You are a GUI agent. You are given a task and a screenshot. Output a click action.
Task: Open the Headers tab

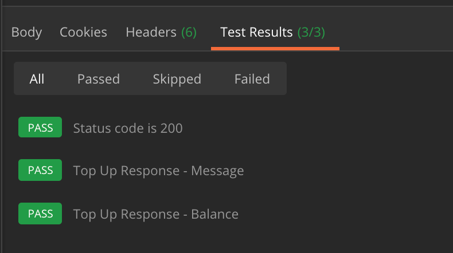pos(152,32)
